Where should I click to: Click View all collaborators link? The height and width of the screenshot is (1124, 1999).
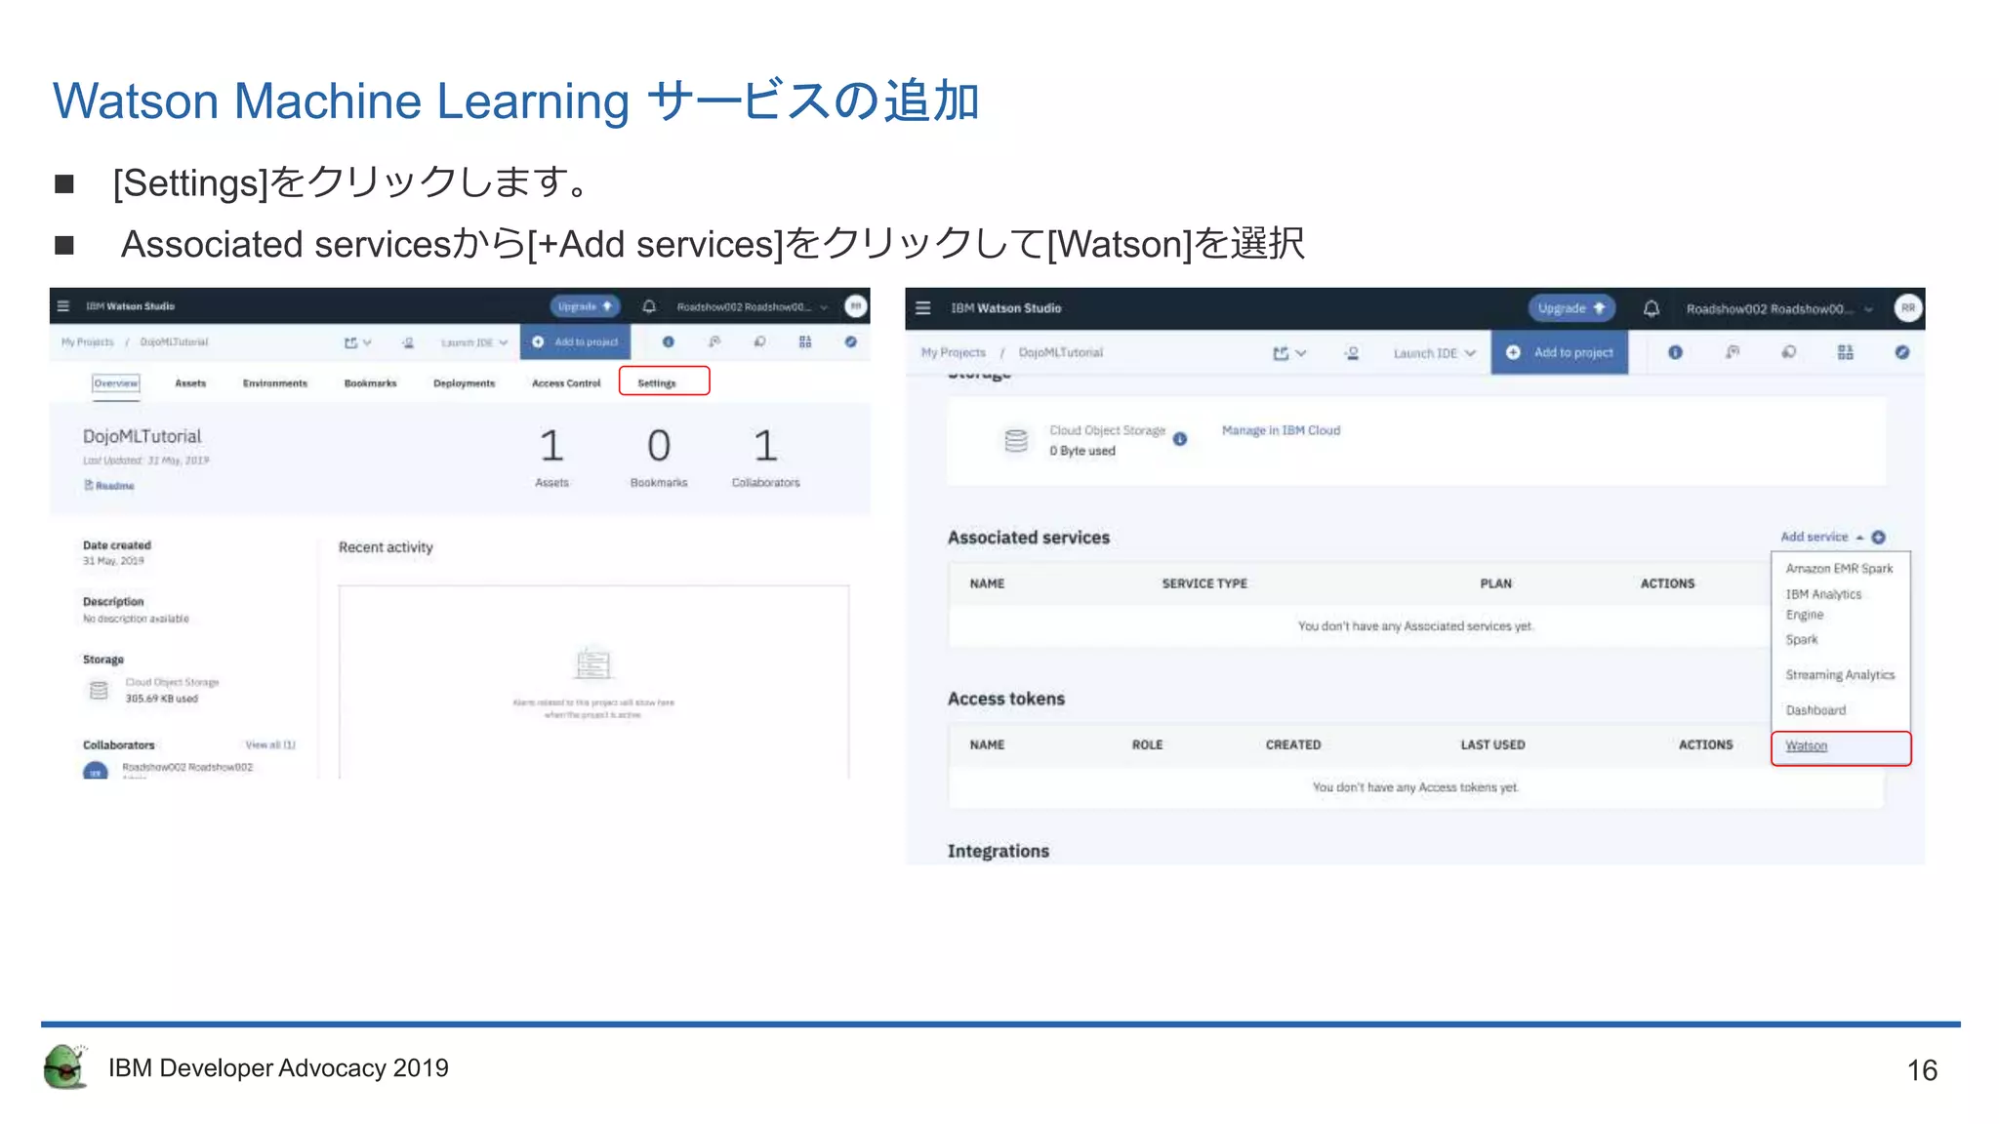pyautogui.click(x=270, y=745)
